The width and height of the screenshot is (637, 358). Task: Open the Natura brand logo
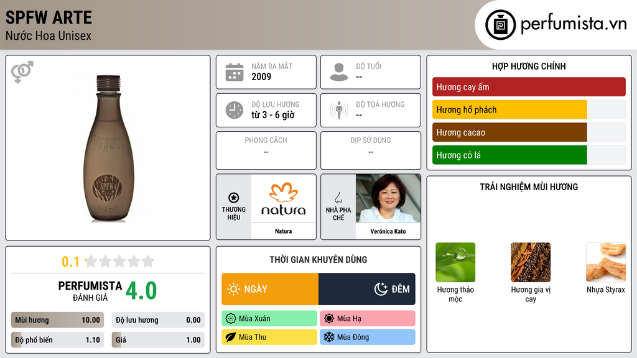[283, 198]
